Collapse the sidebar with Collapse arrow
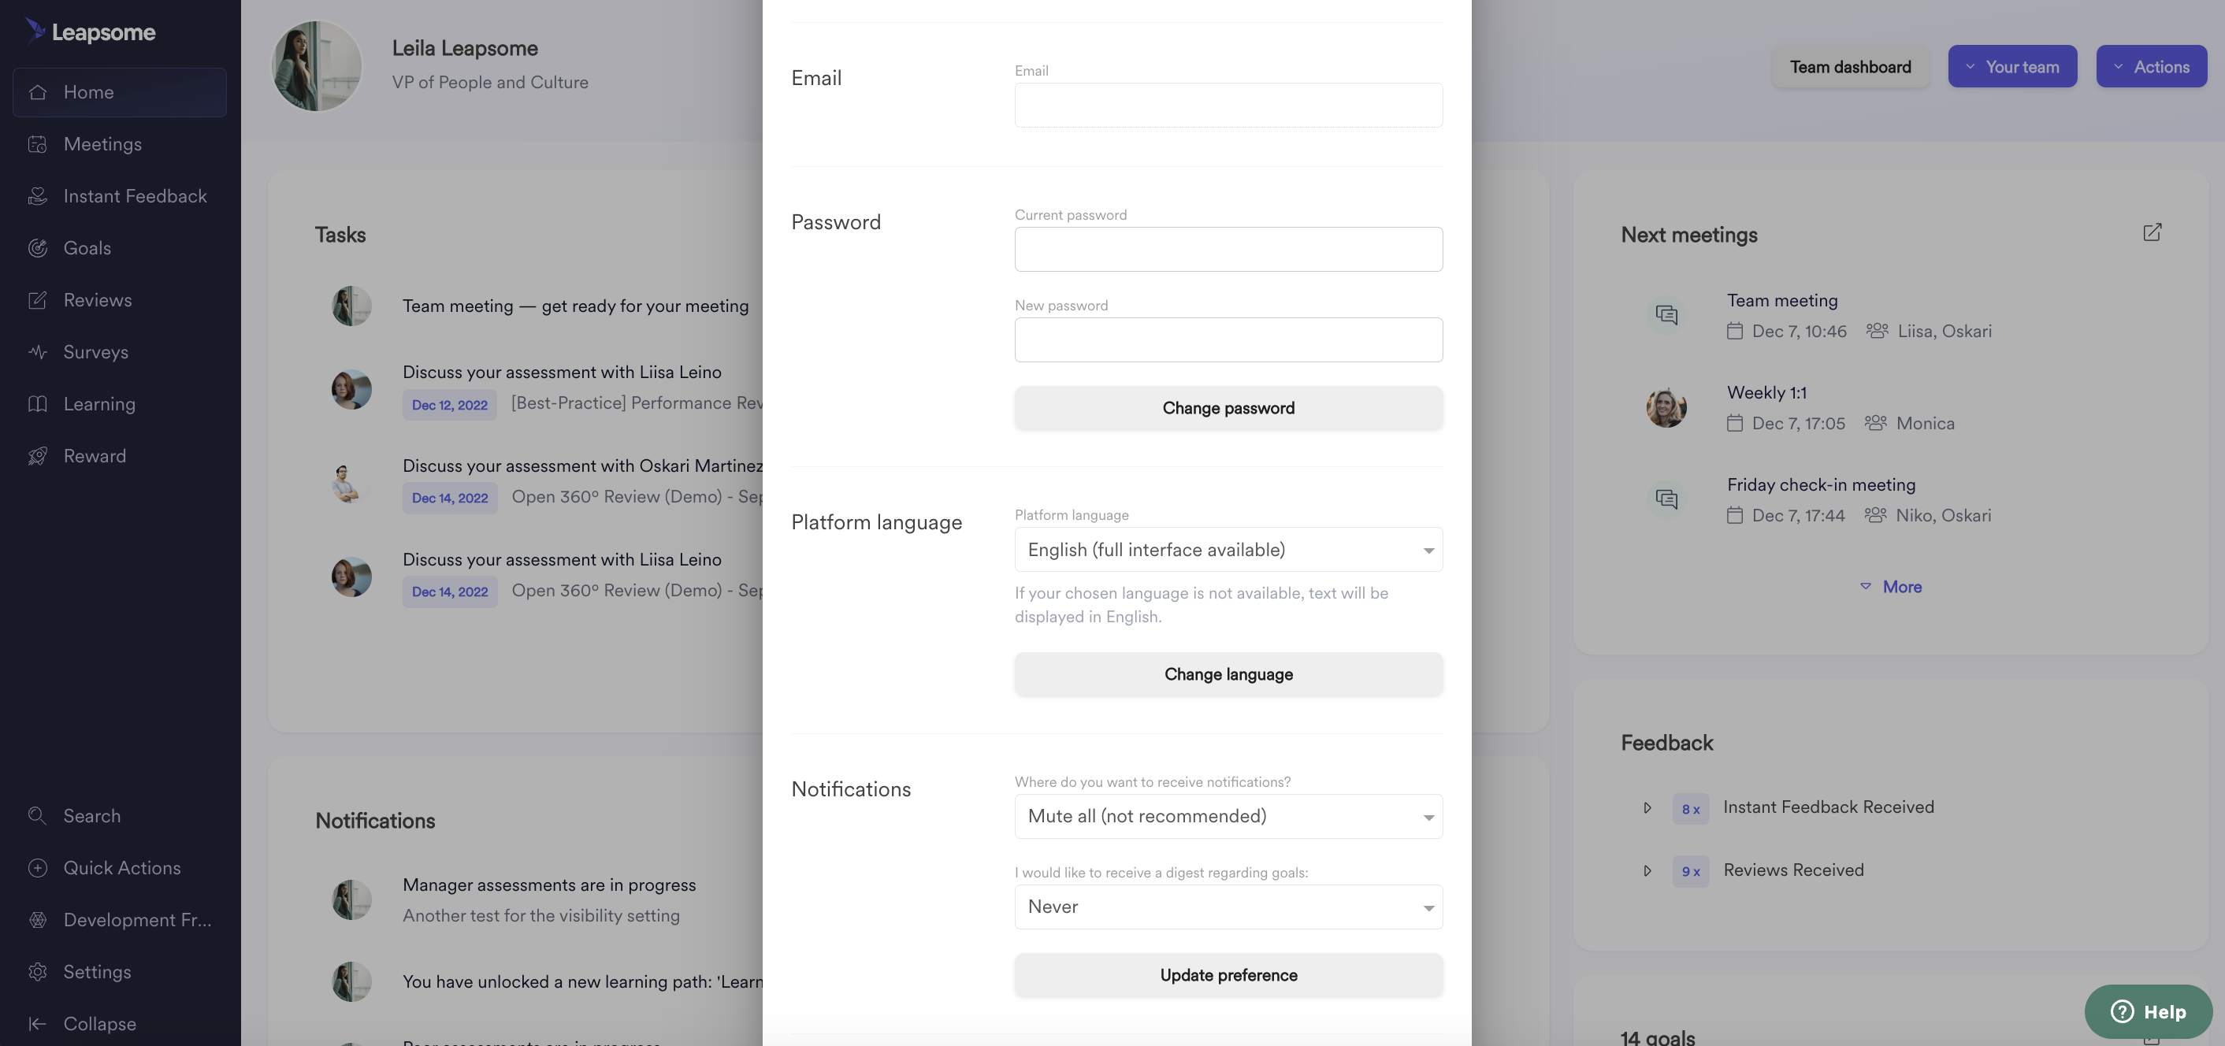 (37, 1023)
